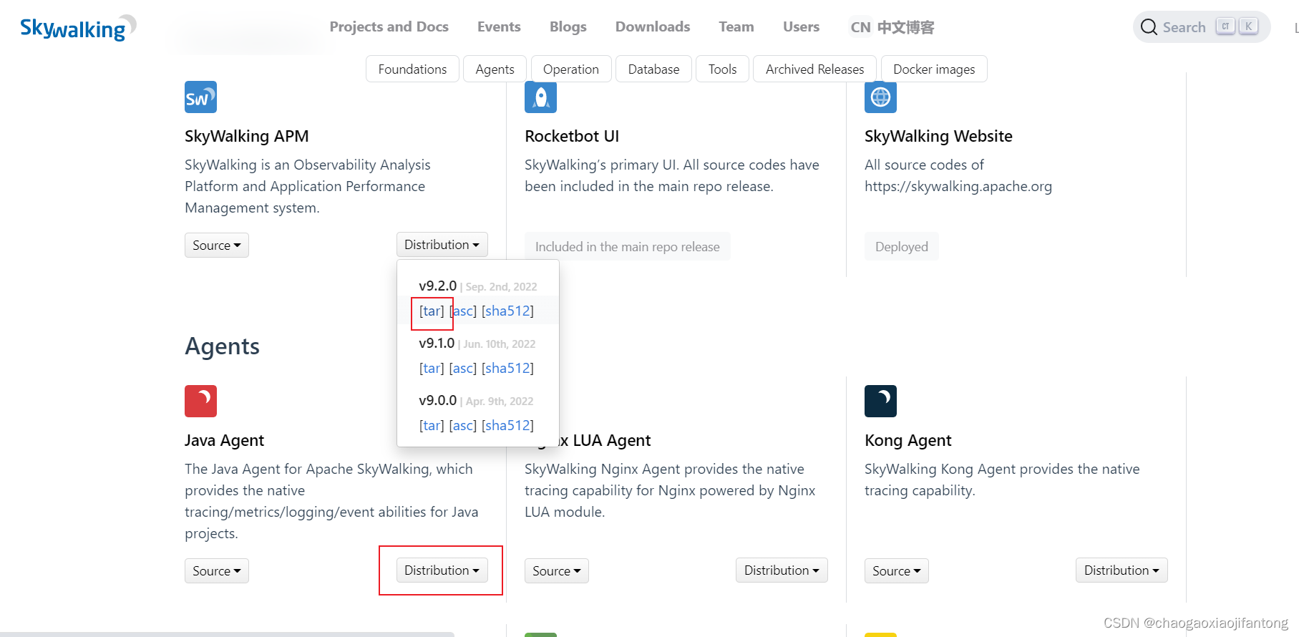
Task: Open the Downloads nav item
Action: (x=653, y=26)
